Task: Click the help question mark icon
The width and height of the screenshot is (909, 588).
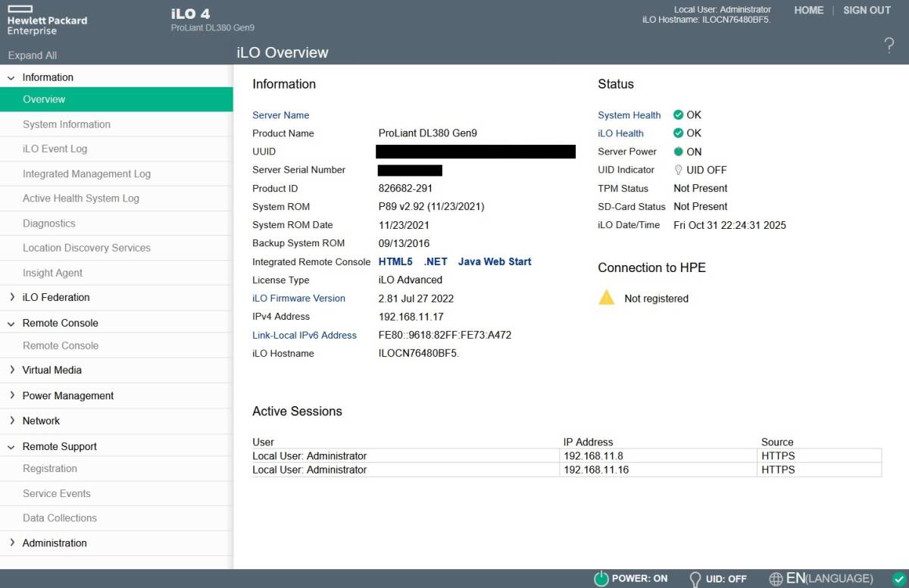Action: (x=889, y=45)
